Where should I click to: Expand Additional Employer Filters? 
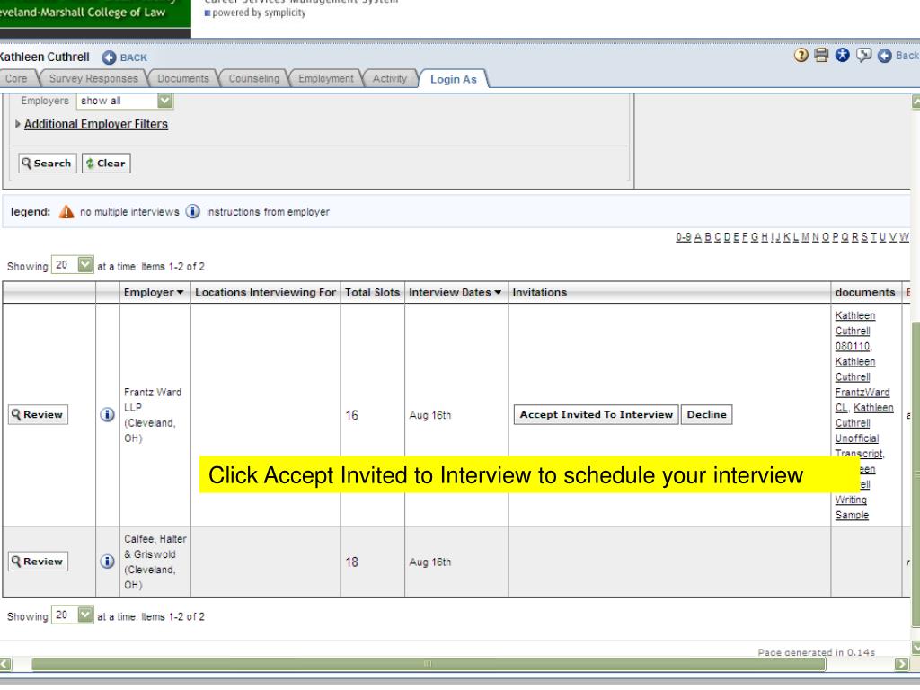click(95, 124)
